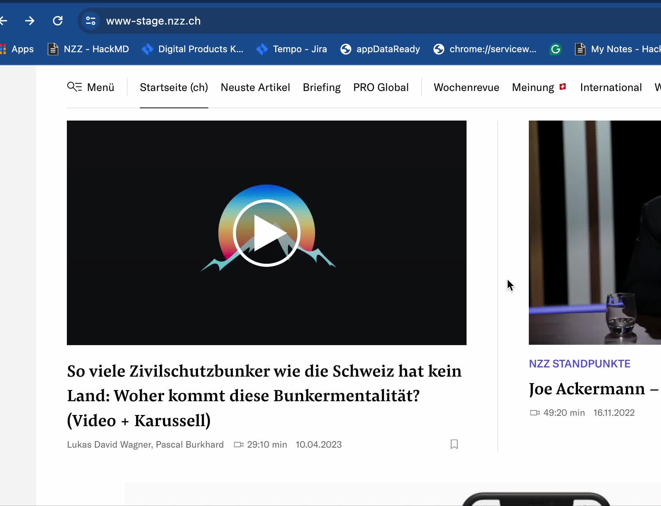
Task: Open the Menü search icon
Action: (x=74, y=87)
